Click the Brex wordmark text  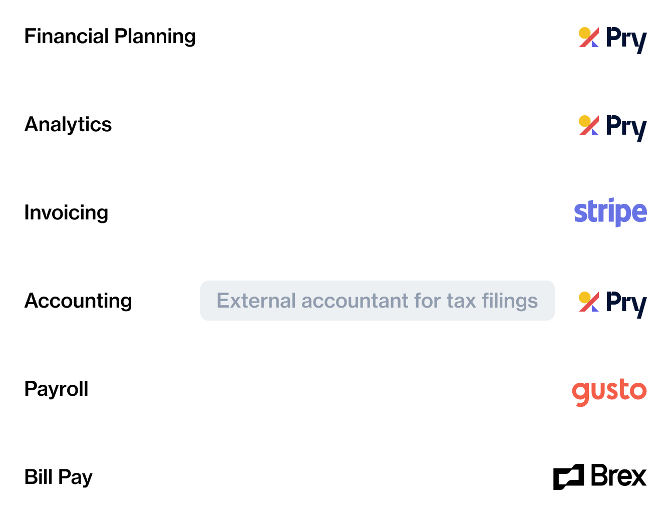coord(619,476)
